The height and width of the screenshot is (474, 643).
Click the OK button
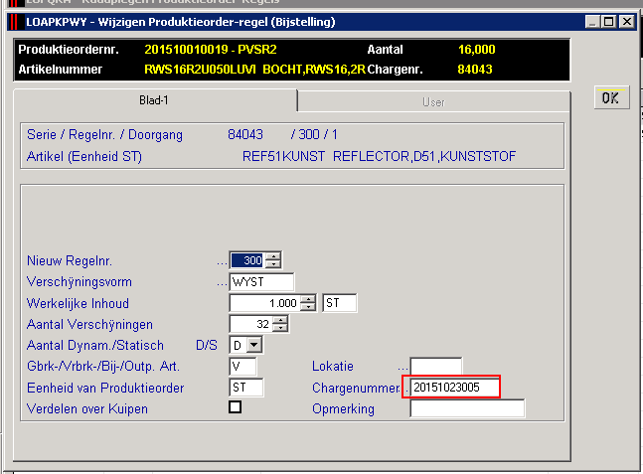[611, 97]
